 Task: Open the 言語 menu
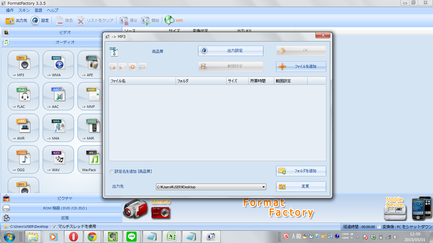point(38,10)
